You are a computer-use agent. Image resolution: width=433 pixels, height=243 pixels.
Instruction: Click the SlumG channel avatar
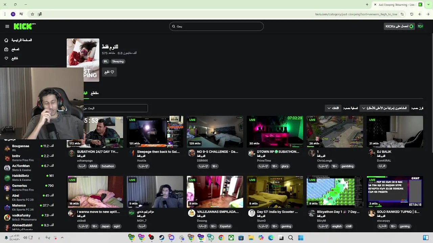coord(251,213)
